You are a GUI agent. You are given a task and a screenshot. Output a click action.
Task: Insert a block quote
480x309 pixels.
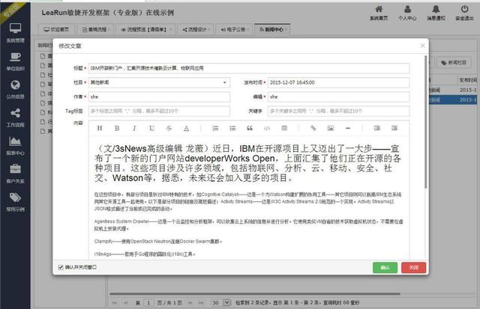click(x=250, y=128)
